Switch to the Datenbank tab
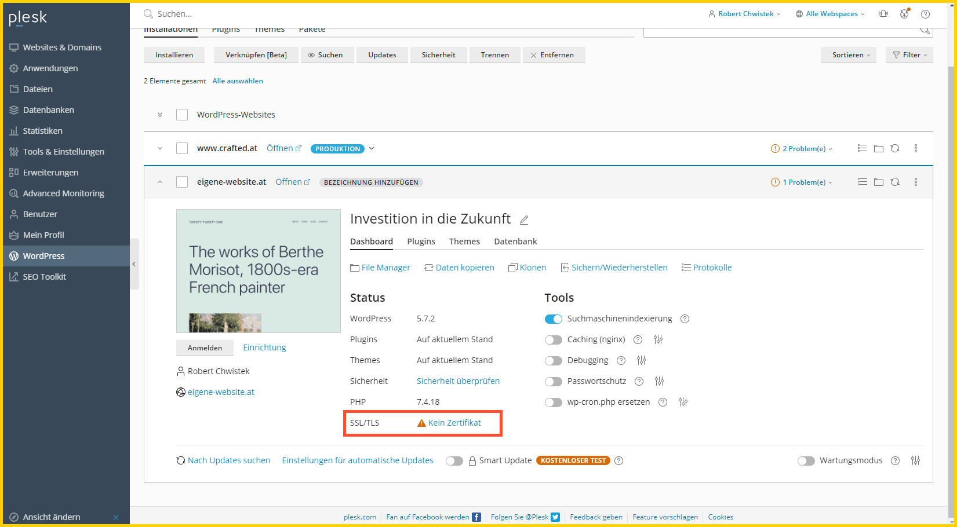Viewport: 957px width, 527px height. click(515, 241)
